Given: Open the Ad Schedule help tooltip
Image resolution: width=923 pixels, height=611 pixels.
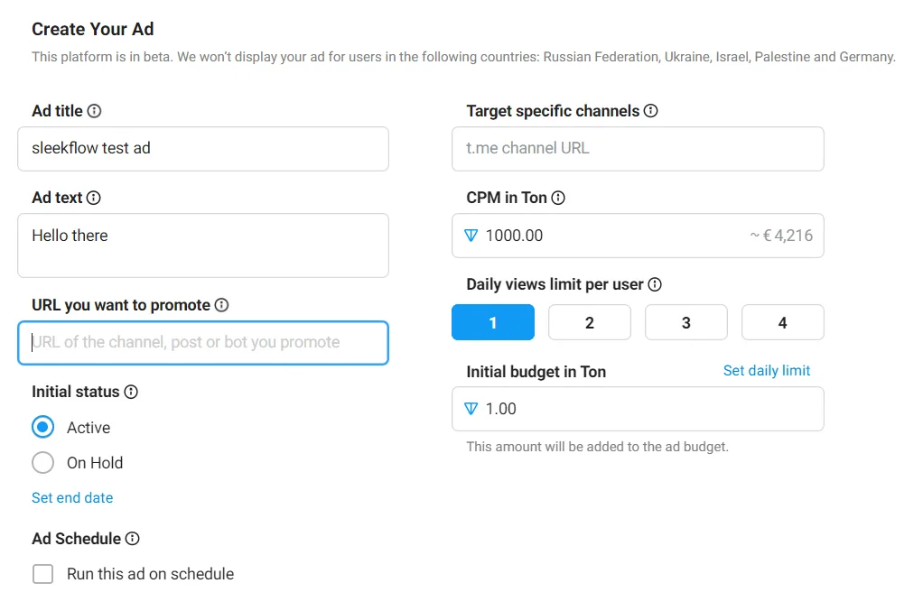Looking at the screenshot, I should (134, 538).
